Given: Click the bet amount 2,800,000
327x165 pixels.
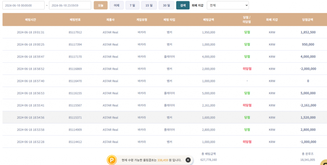Looking at the screenshot, I should [x=209, y=130].
